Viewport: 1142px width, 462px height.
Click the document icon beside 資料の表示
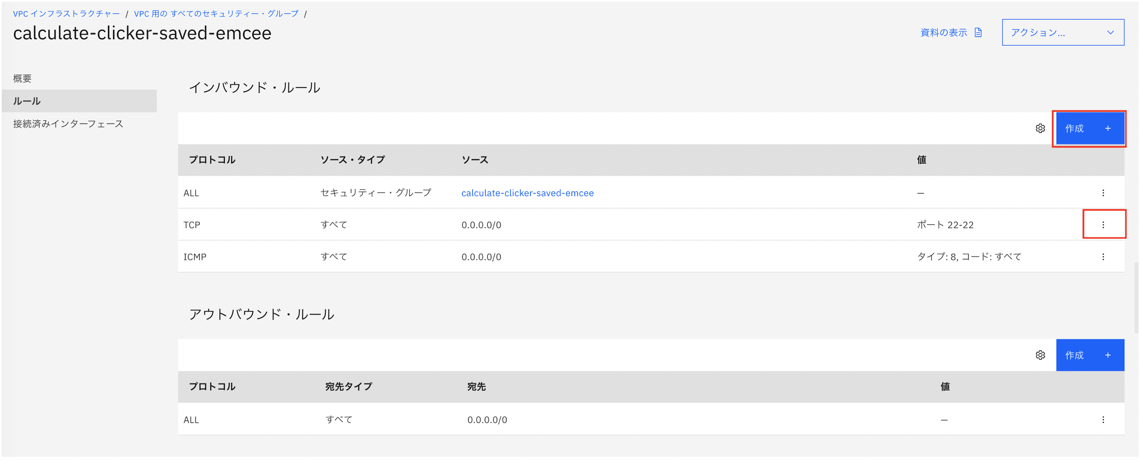tap(978, 32)
